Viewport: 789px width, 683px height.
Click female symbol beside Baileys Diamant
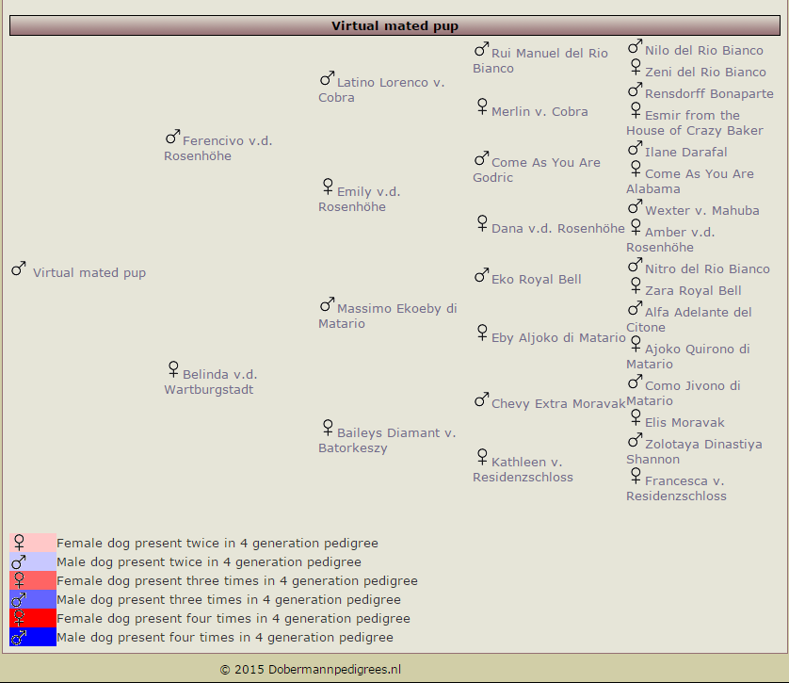328,428
